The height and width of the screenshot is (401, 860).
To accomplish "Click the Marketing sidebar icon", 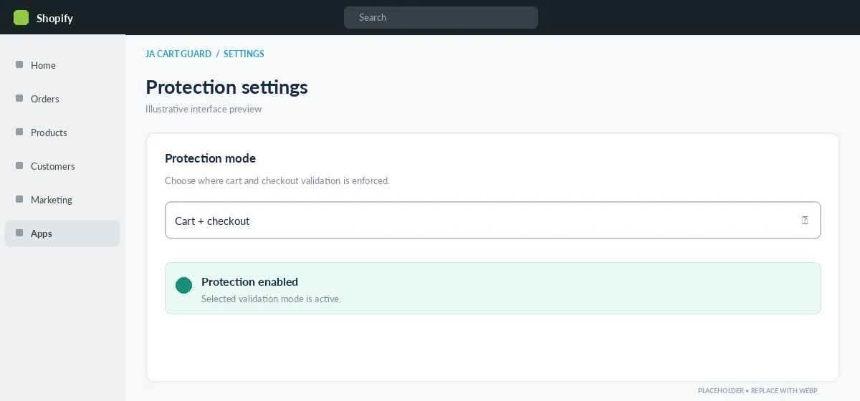I will 19,199.
